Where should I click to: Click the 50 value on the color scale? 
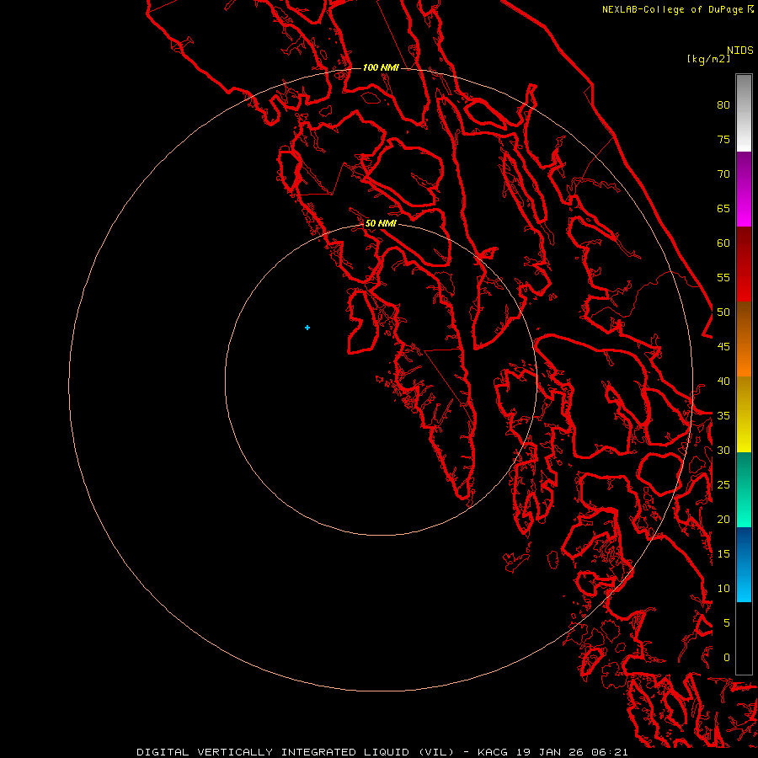click(723, 312)
